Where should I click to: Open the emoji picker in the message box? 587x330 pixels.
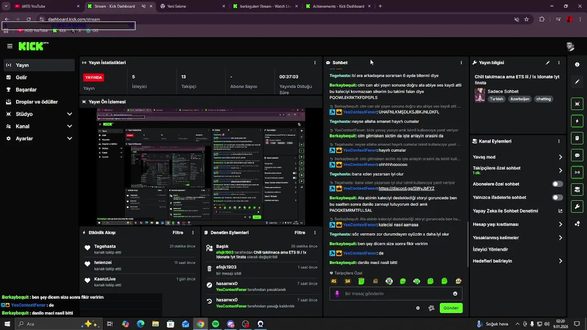(x=455, y=294)
